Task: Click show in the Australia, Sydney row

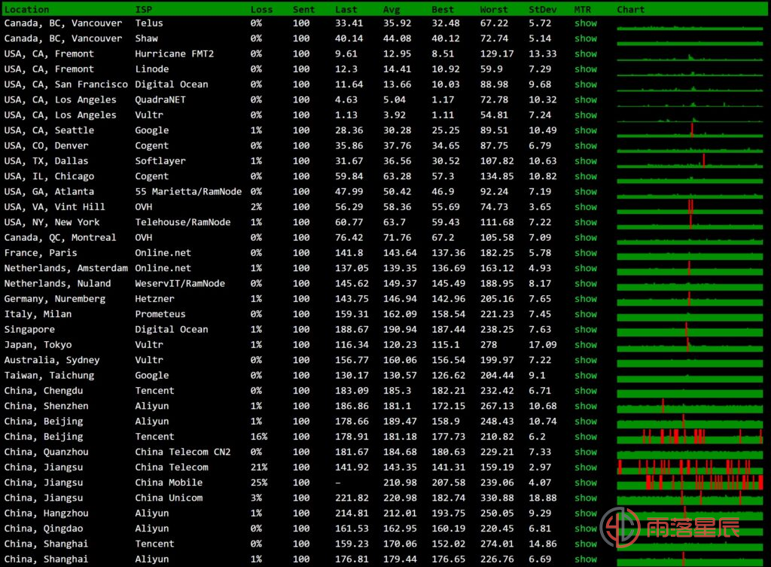Action: (x=586, y=360)
